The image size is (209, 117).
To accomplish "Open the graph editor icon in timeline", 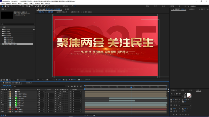I will (81, 87).
